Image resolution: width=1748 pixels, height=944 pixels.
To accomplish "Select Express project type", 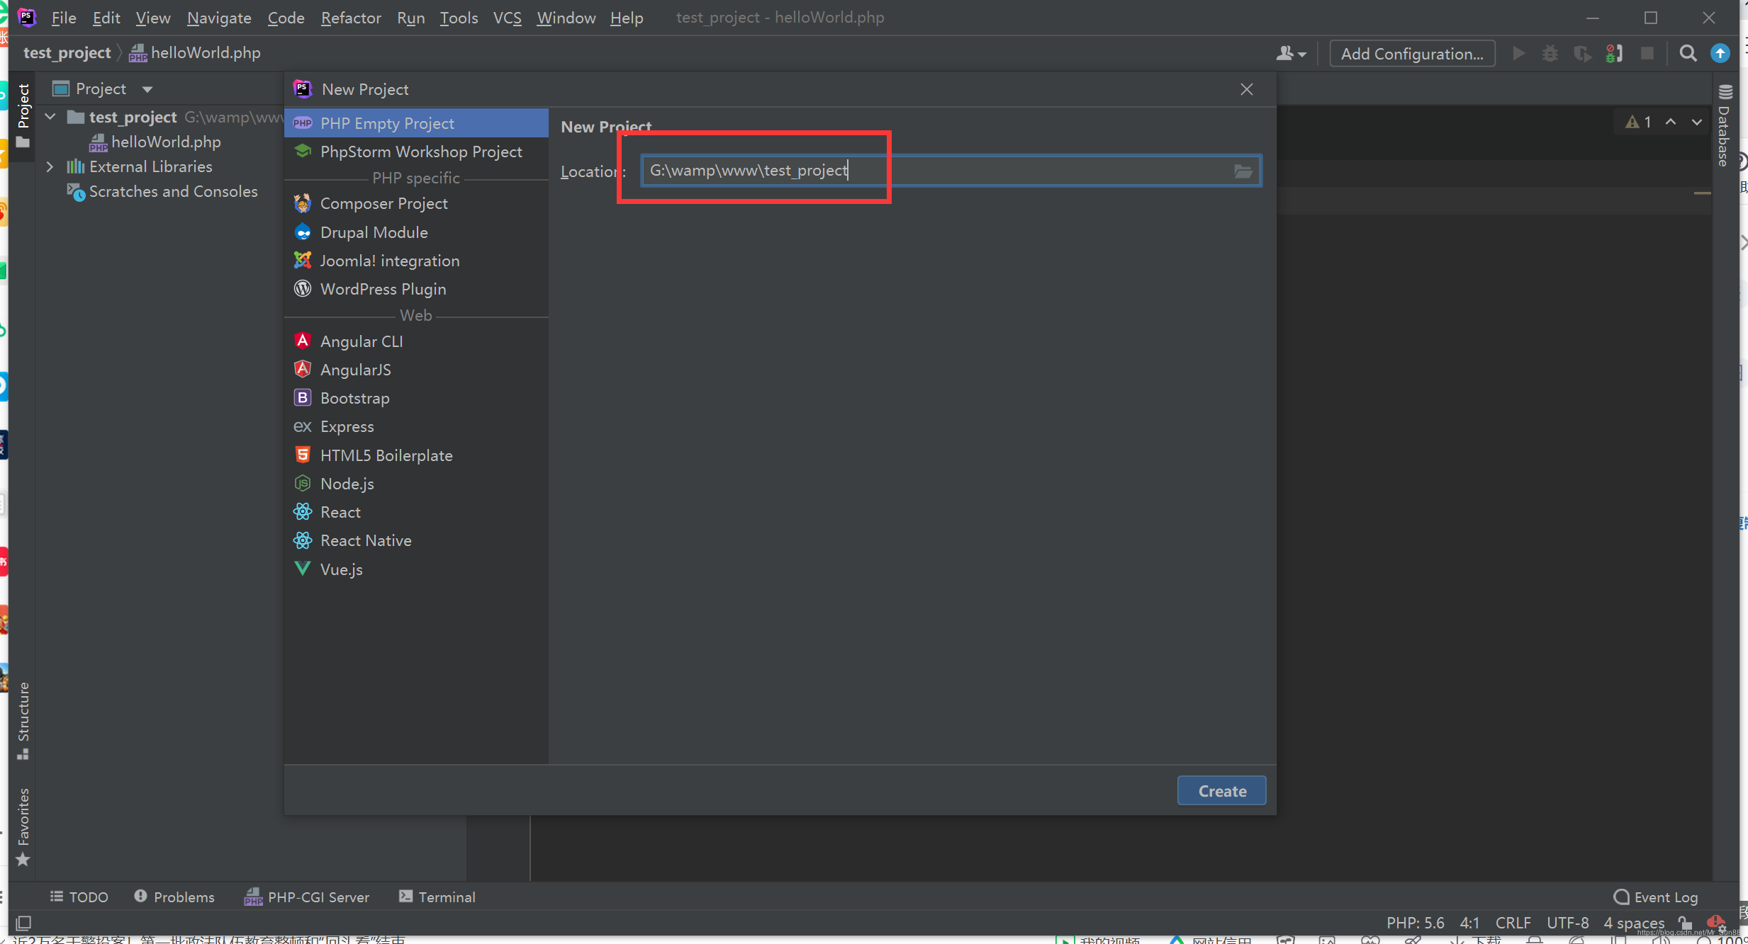I will coord(416,426).
